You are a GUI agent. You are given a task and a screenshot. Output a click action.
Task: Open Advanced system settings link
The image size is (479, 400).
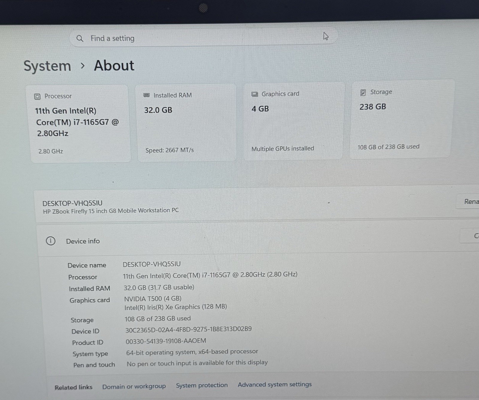click(275, 384)
